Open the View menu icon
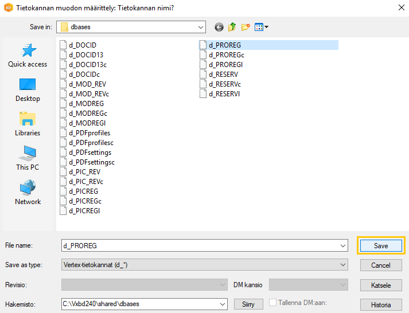 [261, 27]
